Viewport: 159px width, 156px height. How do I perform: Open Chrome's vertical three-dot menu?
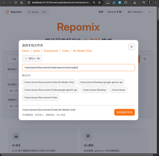tap(156, 2)
